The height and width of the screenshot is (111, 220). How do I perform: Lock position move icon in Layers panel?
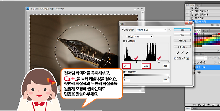point(201,62)
